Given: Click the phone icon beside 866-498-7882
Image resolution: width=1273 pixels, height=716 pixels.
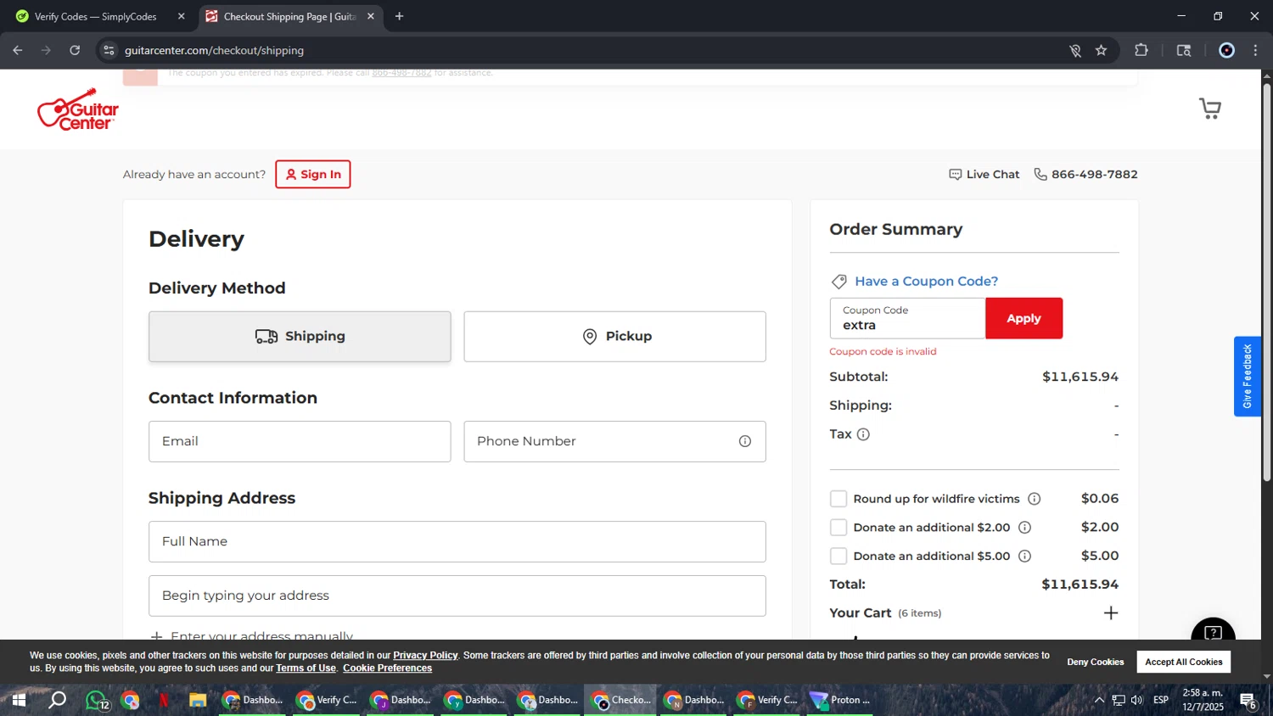Looking at the screenshot, I should pyautogui.click(x=1040, y=174).
